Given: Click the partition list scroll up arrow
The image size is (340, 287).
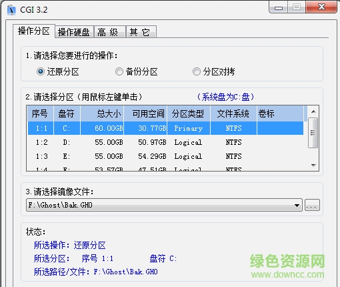Looking at the screenshot, I should click(313, 111).
